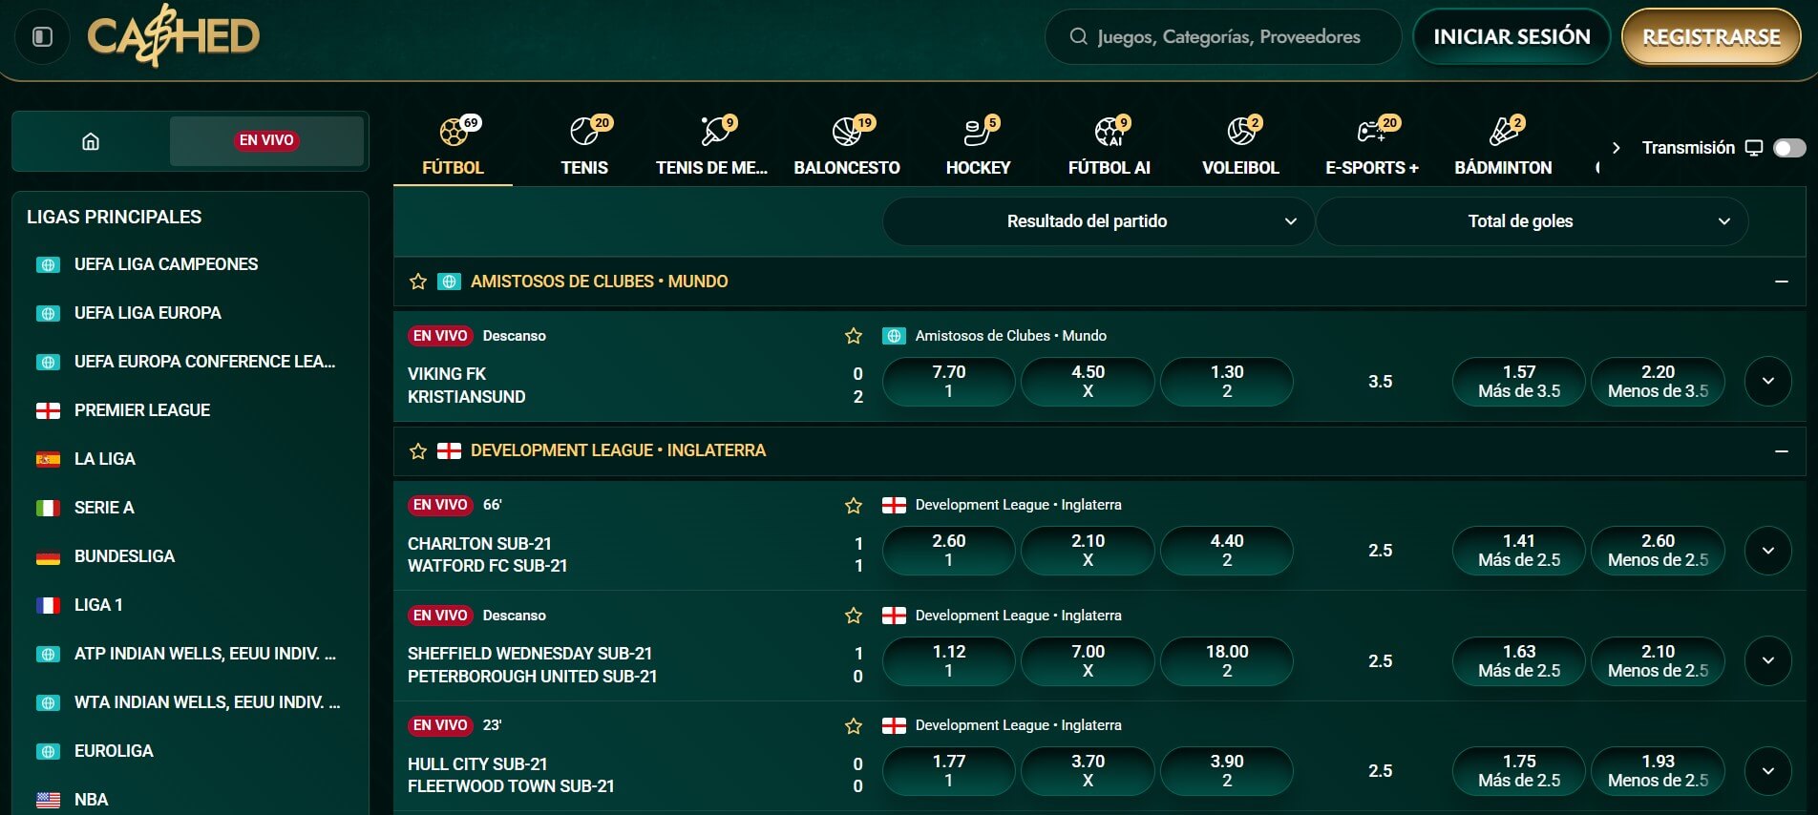
Task: Expand more markets for Sheffield Wednesday match
Action: (x=1768, y=660)
